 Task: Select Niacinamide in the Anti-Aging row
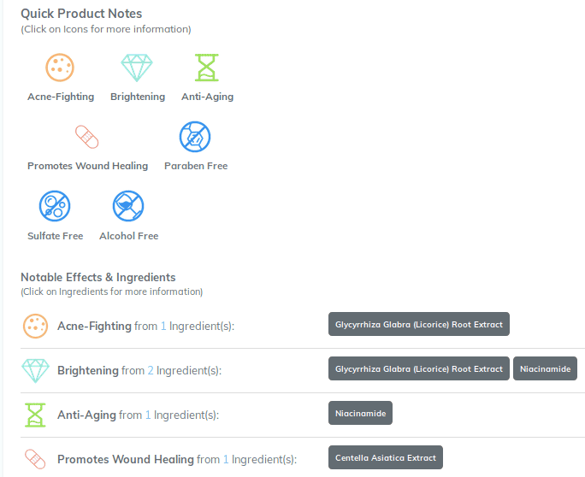point(360,413)
